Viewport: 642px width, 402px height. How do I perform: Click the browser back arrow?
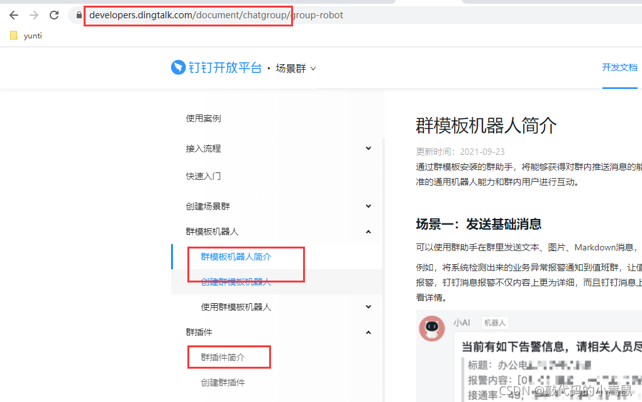(x=14, y=15)
